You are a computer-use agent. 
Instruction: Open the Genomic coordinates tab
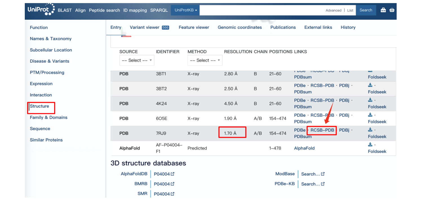tap(240, 27)
